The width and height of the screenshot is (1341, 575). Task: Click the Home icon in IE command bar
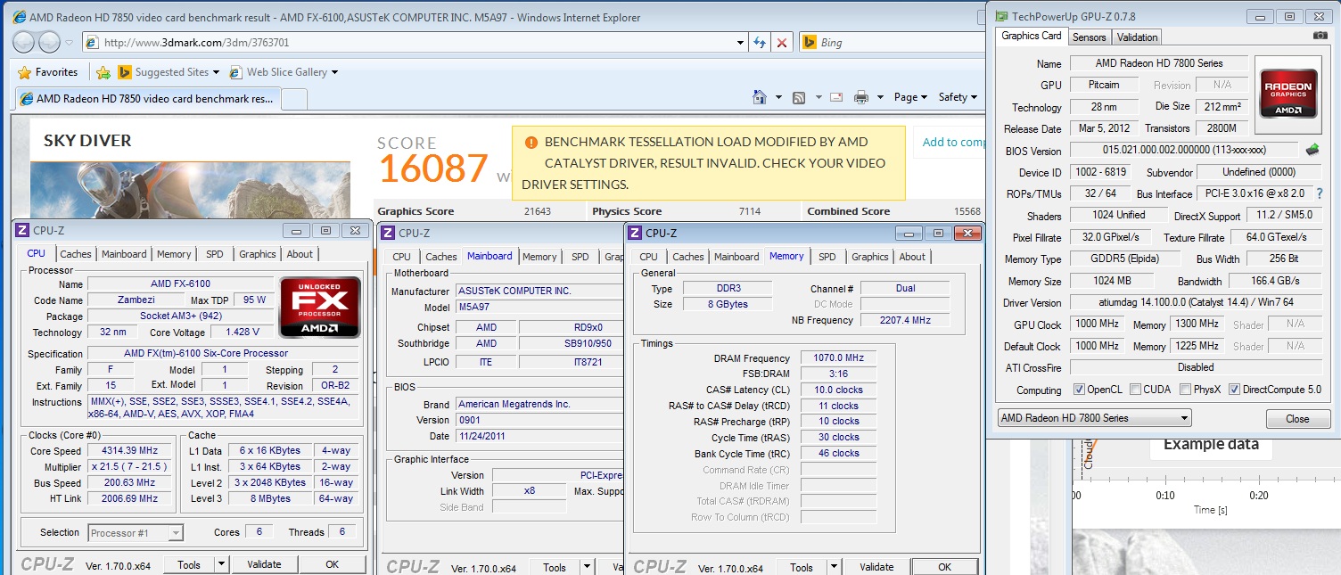(x=759, y=97)
